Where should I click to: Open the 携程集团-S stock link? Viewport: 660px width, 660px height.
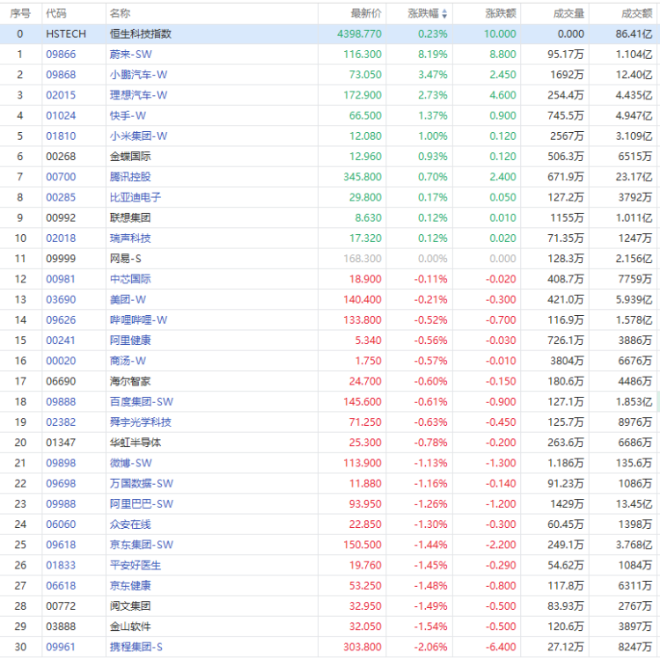136,647
